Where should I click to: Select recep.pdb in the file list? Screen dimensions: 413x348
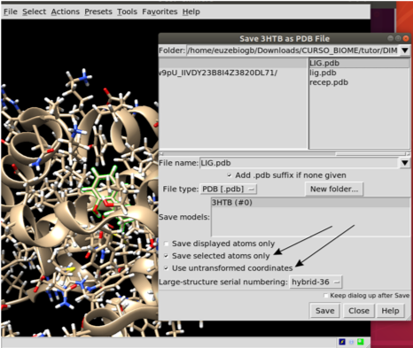[x=329, y=82]
